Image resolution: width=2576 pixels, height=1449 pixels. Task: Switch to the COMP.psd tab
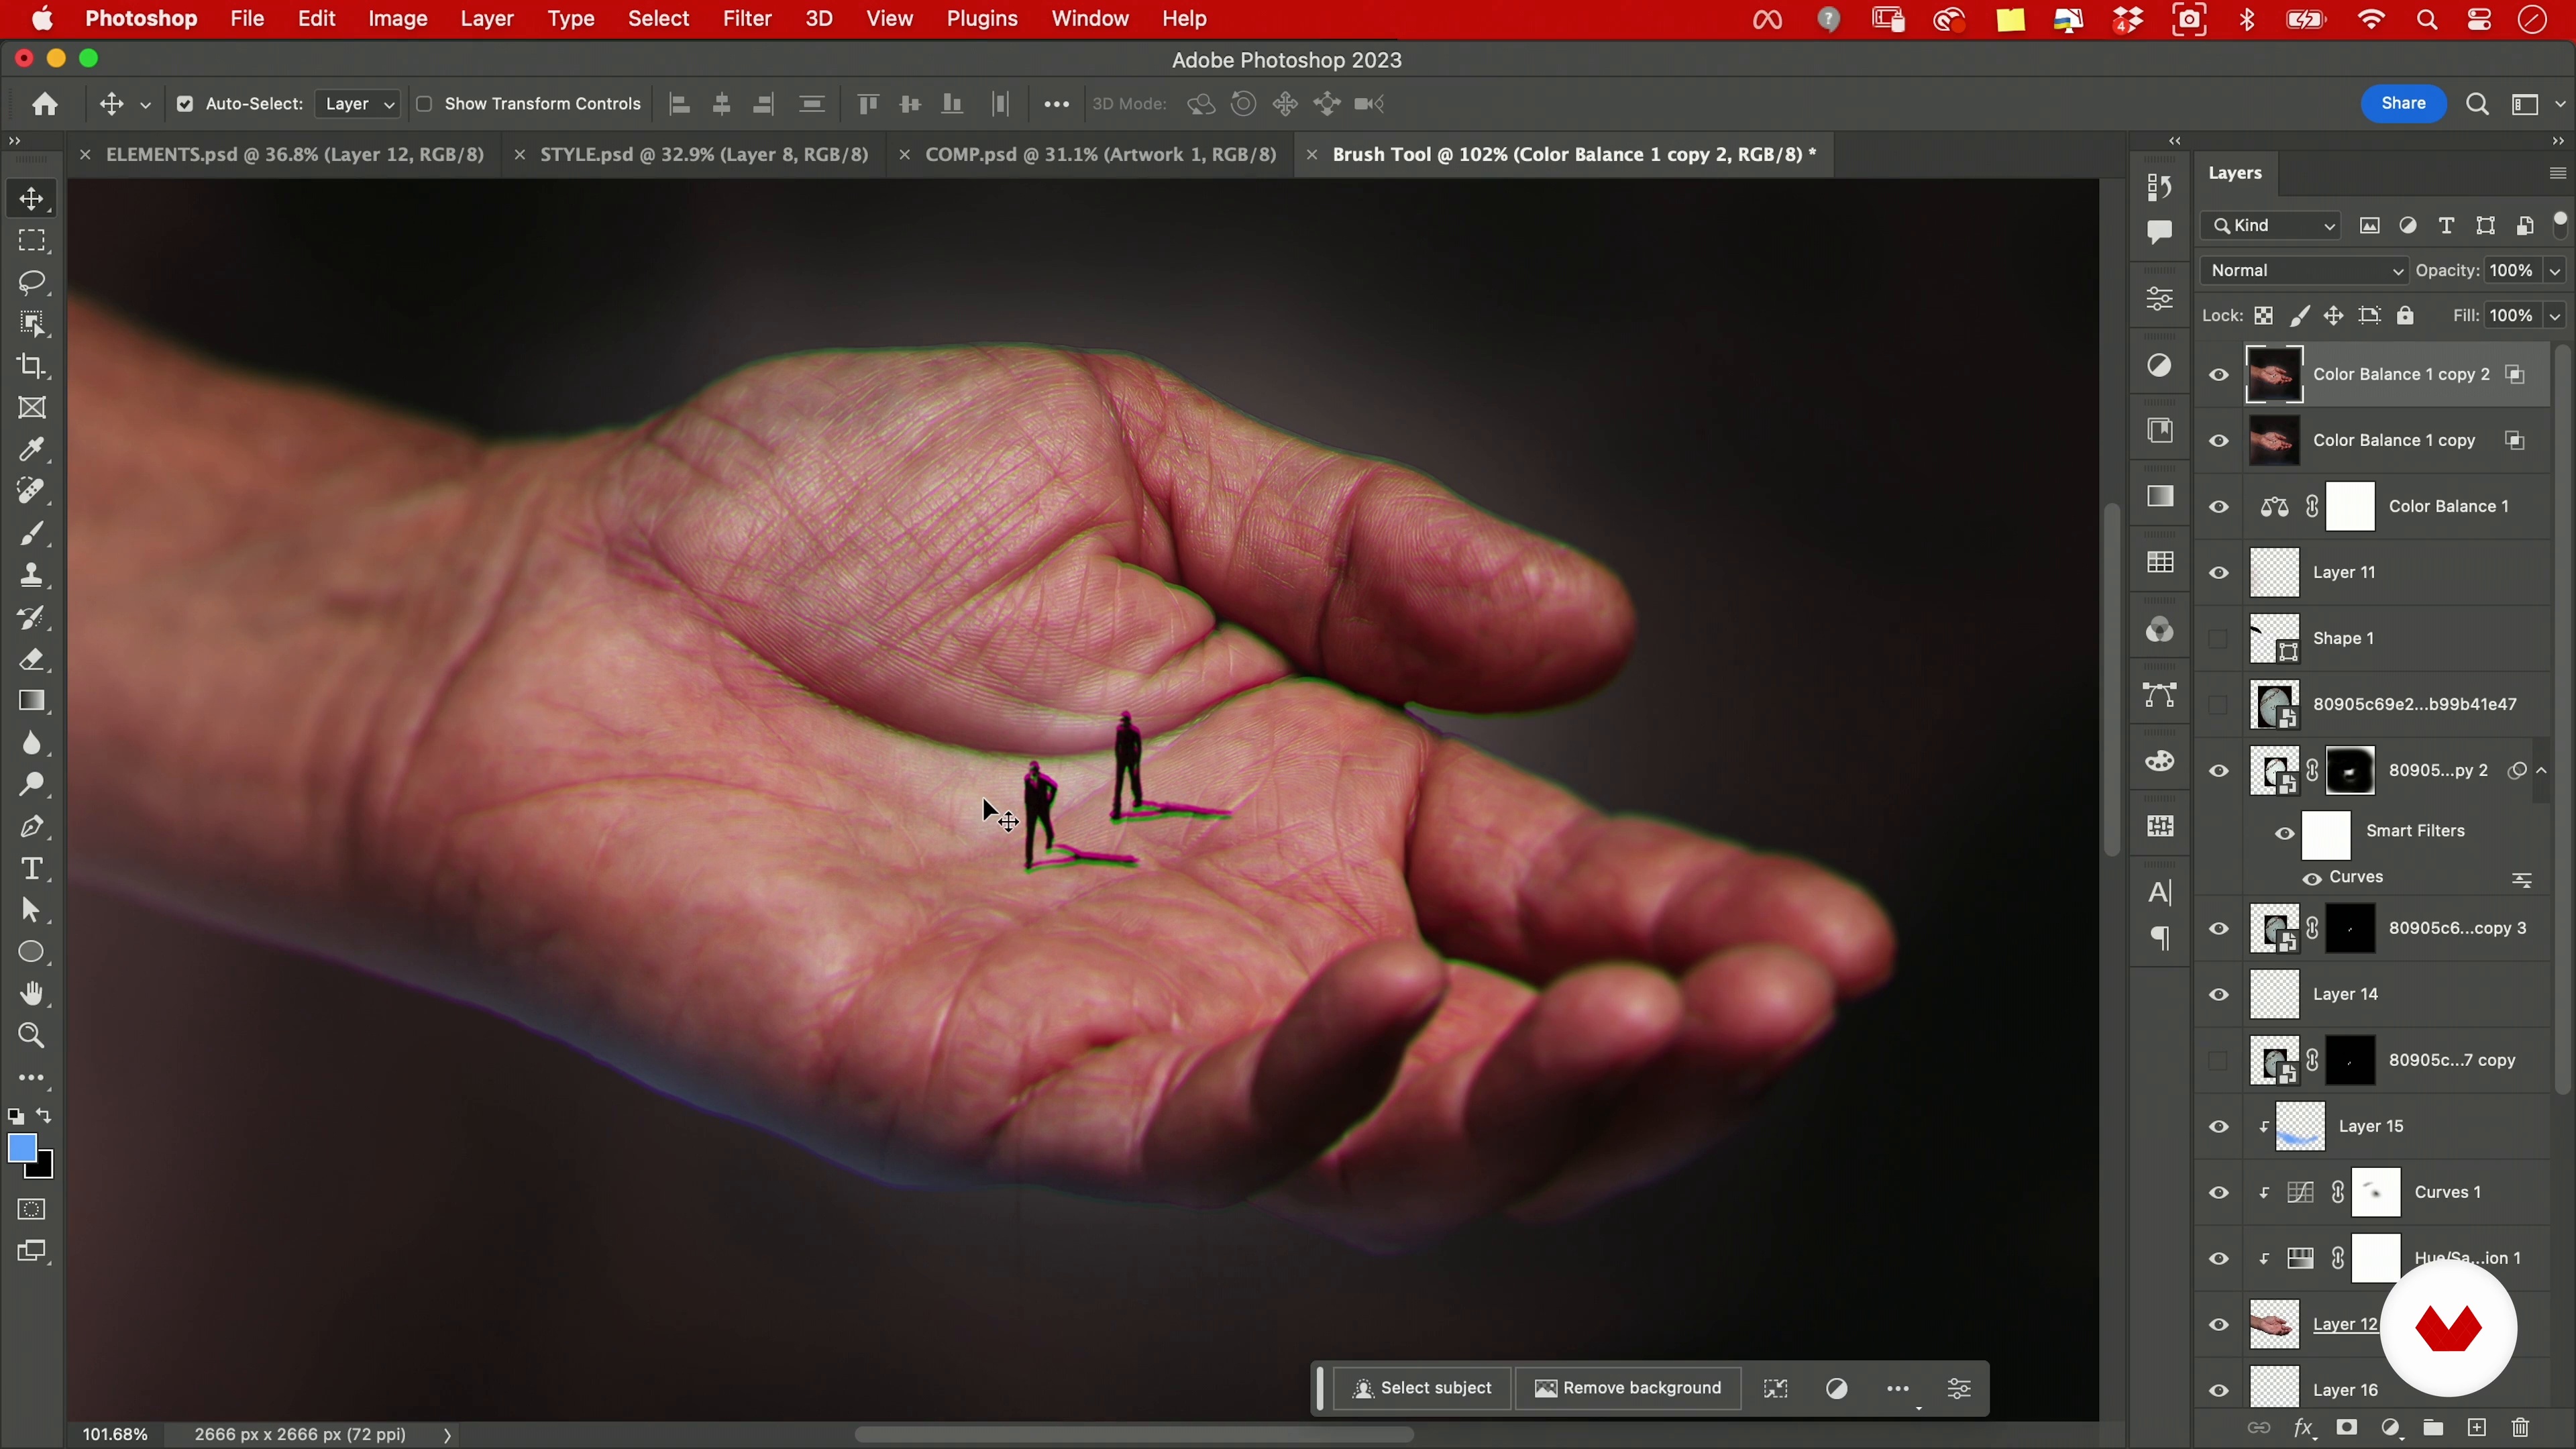tap(1100, 155)
